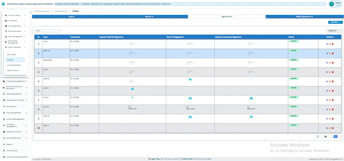
Task: Click the trash icon for ZONE XIII
Action: point(333,81)
